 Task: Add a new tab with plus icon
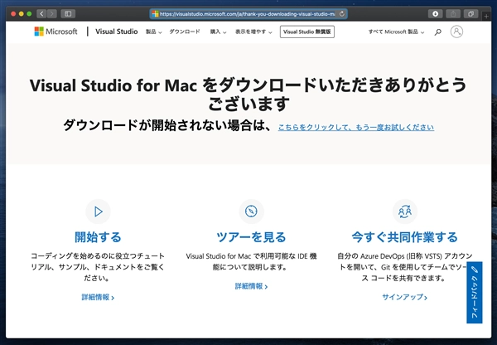pyautogui.click(x=486, y=16)
